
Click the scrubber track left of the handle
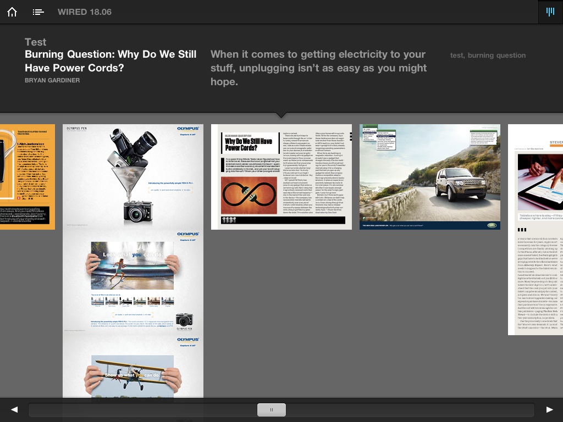pos(142,409)
